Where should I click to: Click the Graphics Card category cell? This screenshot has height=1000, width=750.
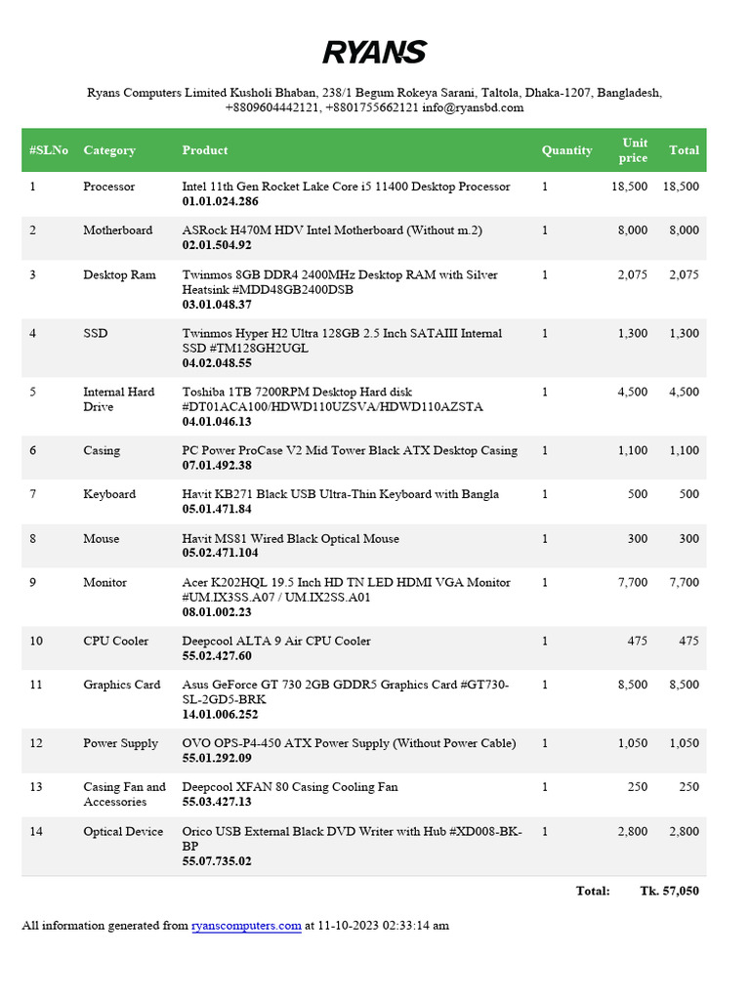click(x=122, y=685)
